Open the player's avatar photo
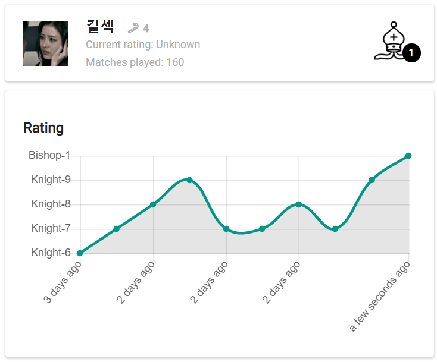Image resolution: width=437 pixels, height=362 pixels. coord(45,43)
